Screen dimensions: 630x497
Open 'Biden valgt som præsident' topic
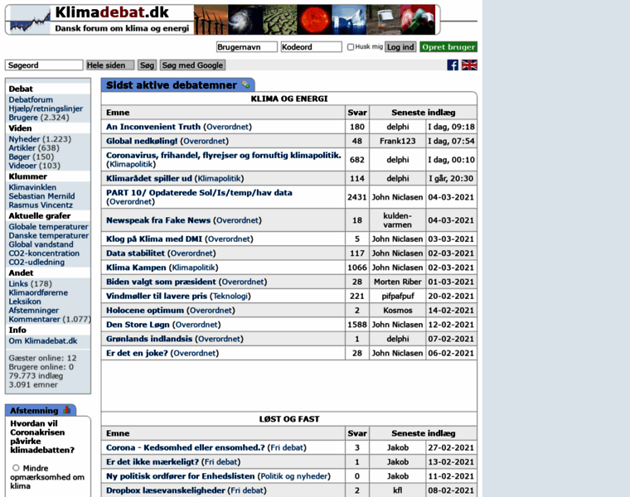pos(161,282)
